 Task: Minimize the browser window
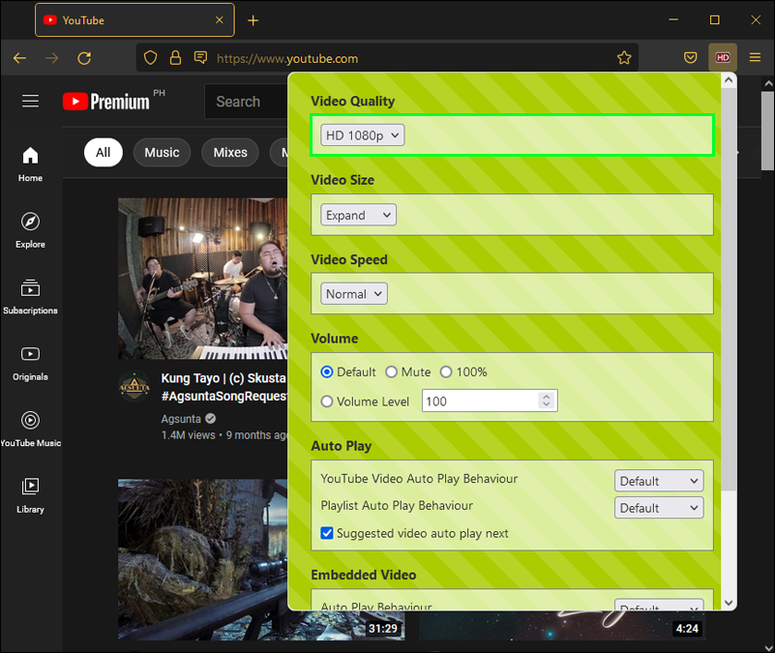coord(673,19)
